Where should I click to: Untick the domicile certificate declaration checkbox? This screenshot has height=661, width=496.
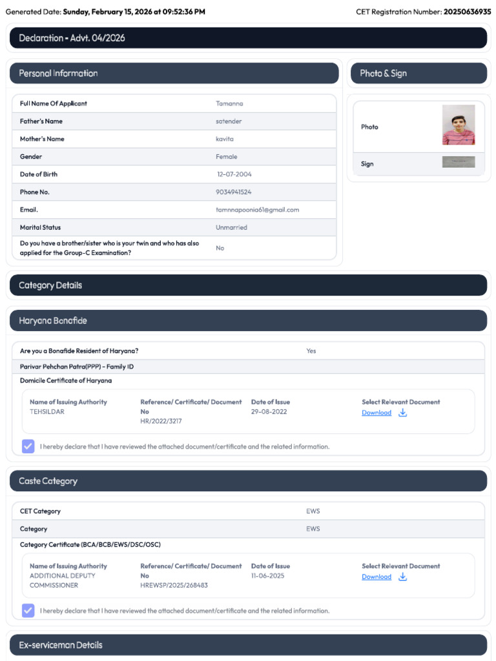click(28, 447)
